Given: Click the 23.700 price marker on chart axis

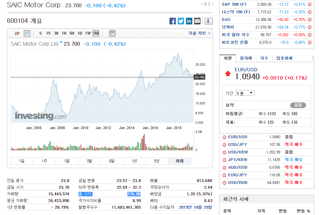Looking at the screenshot, I should tap(200, 77).
